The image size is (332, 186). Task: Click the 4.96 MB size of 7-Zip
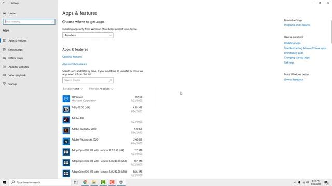pos(137,107)
